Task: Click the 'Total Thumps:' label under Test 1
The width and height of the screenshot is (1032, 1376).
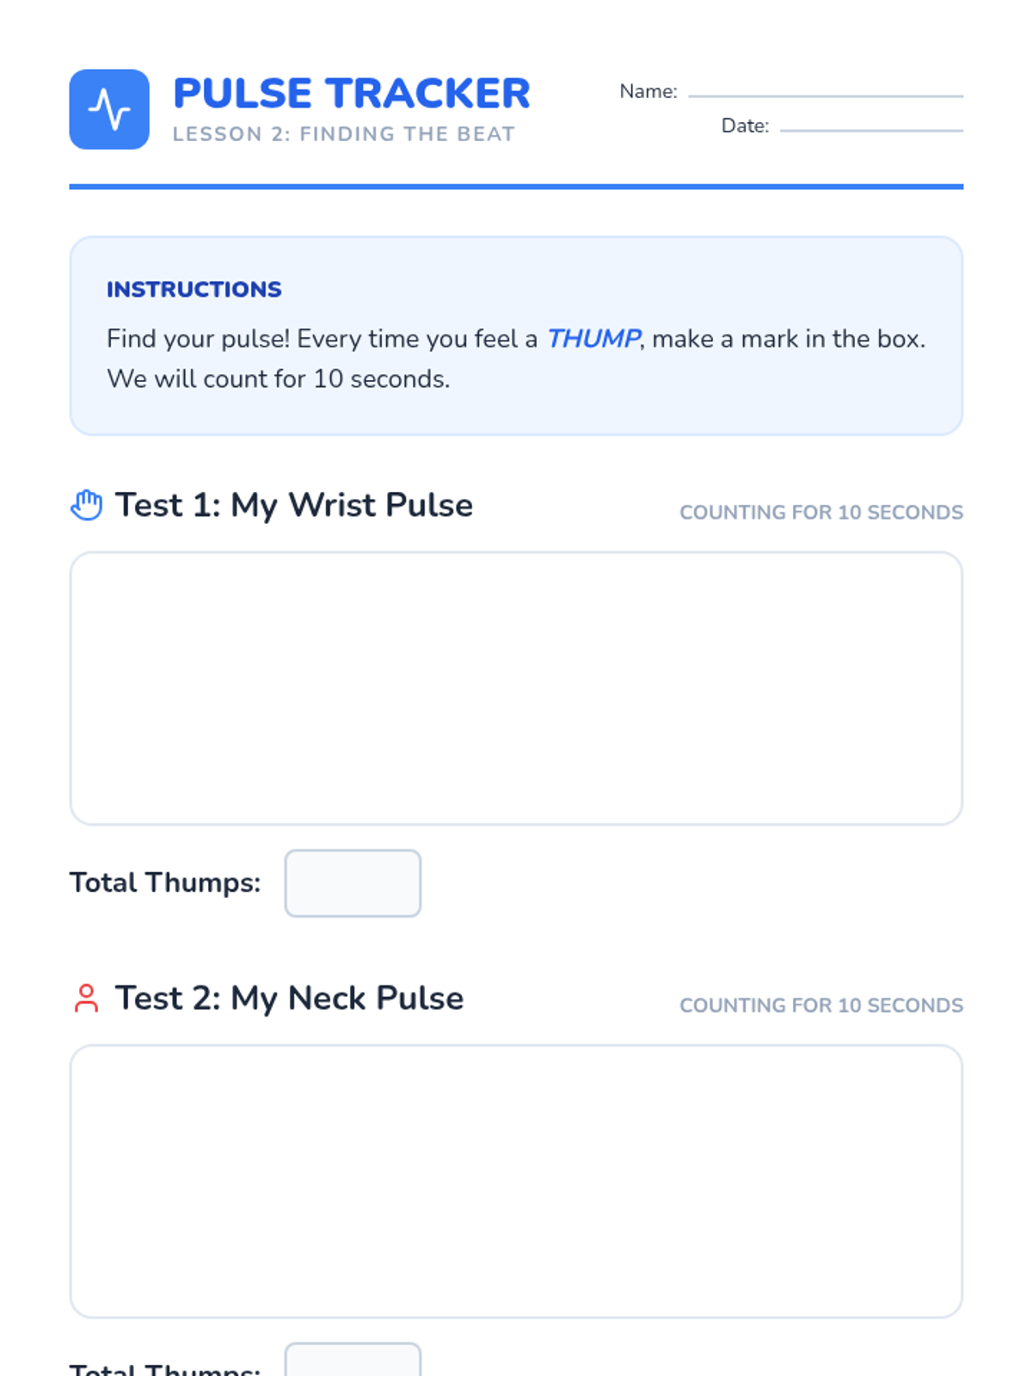Action: [165, 882]
